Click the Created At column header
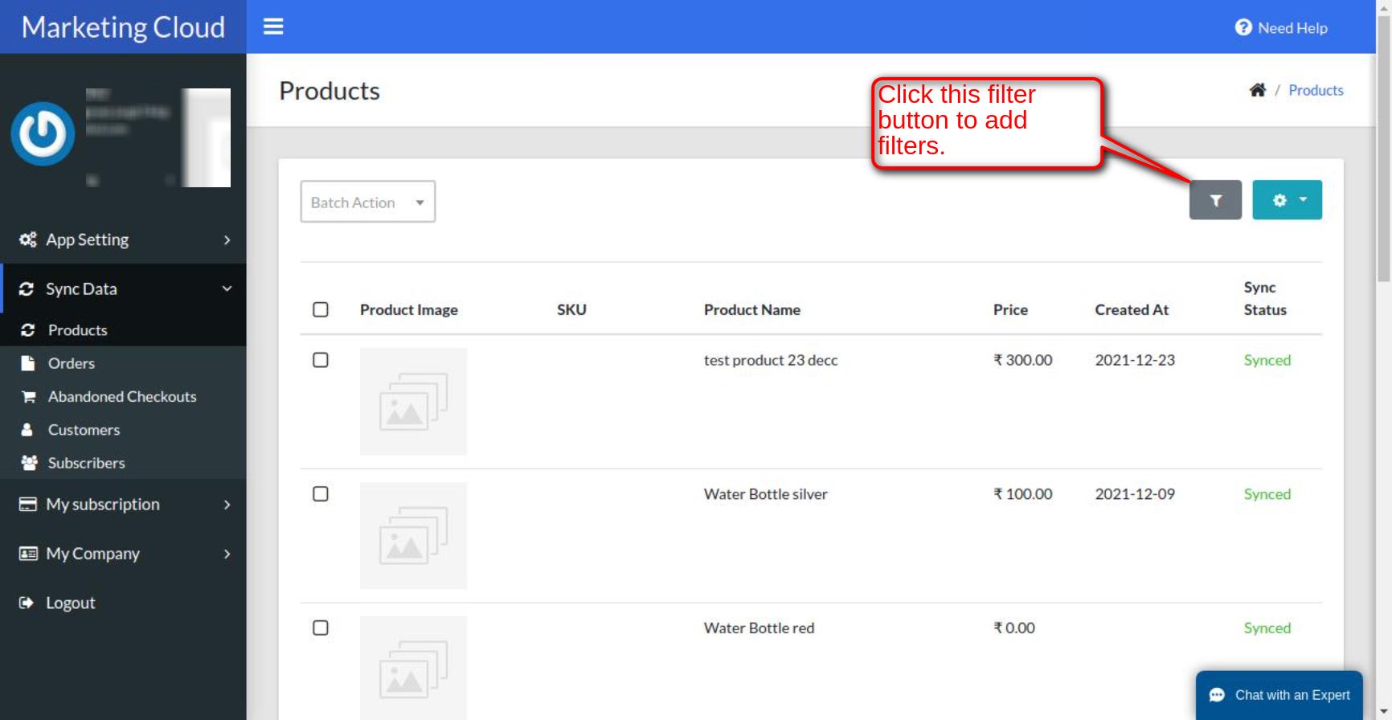The width and height of the screenshot is (1392, 720). pyautogui.click(x=1132, y=309)
